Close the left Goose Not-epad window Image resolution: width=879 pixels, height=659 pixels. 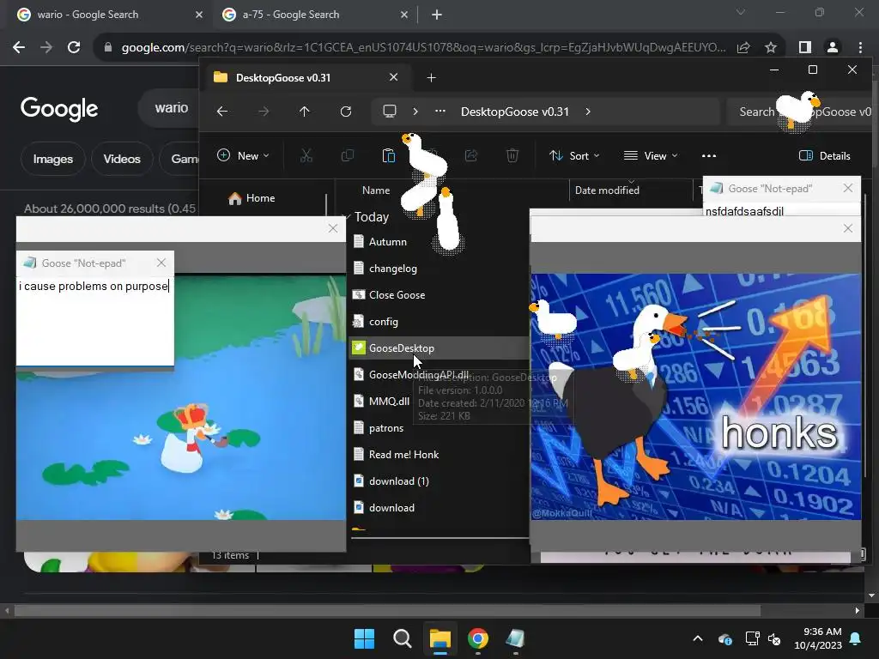tap(161, 263)
